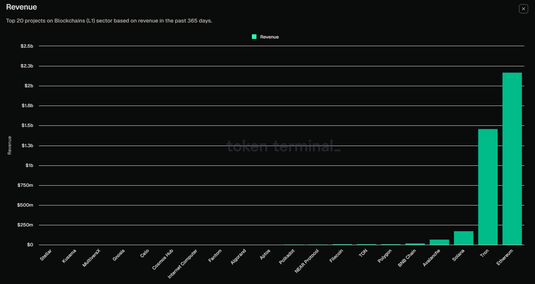The height and width of the screenshot is (284, 535).
Task: Click the $1.5b y-axis value
Action: [27, 125]
